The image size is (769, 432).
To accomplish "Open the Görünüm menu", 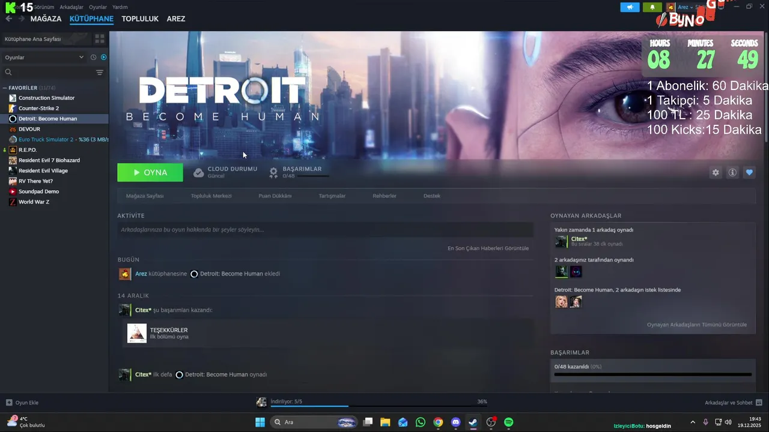I will coord(44,7).
